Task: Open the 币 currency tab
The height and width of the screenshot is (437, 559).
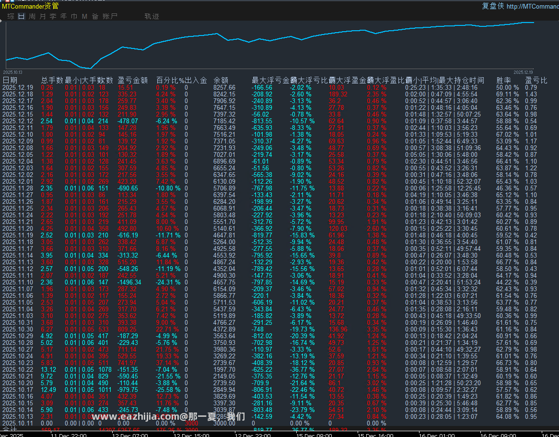Action: [x=74, y=16]
